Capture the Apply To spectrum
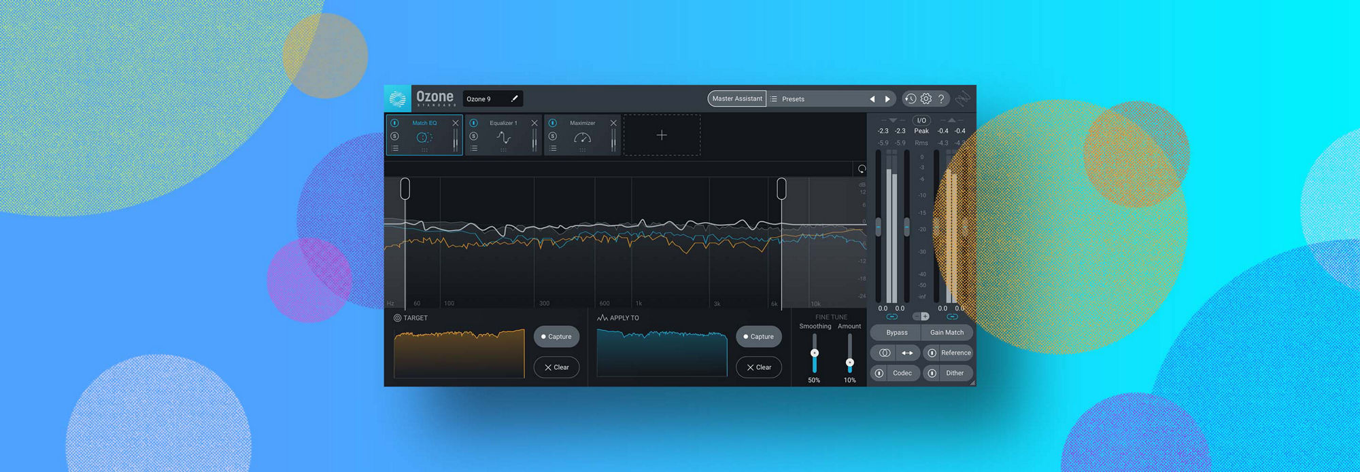Viewport: 1360px width, 472px height. coord(759,337)
